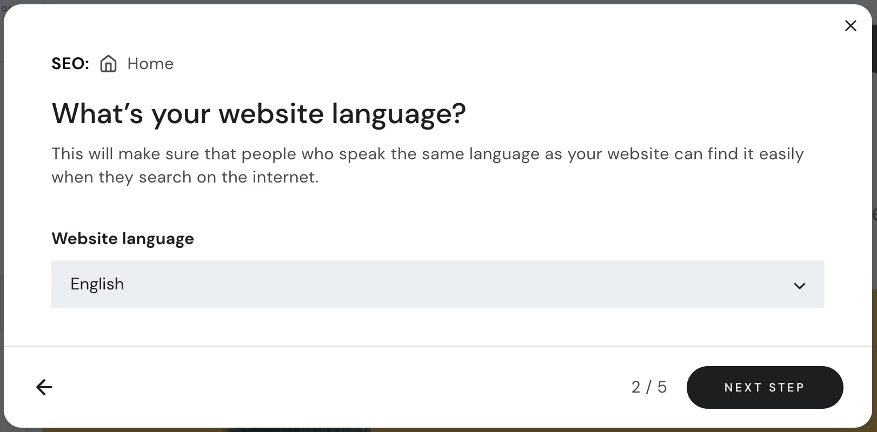Viewport: 877px width, 432px height.
Task: Open the Website language dropdown
Action: pyautogui.click(x=438, y=283)
